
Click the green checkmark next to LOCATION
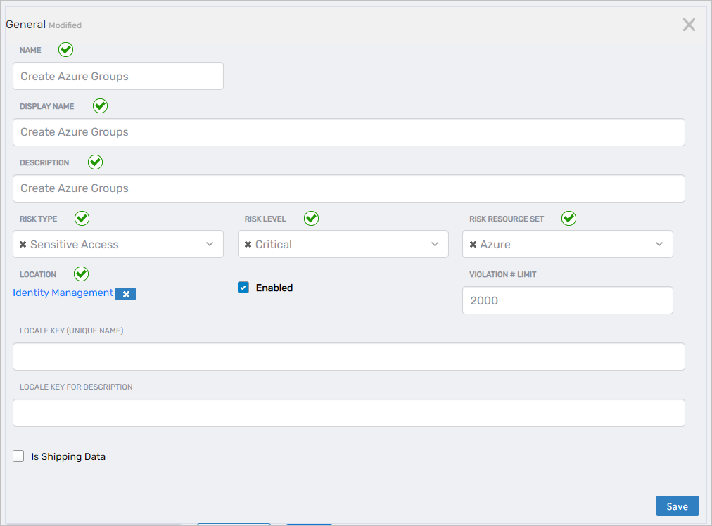pos(81,274)
